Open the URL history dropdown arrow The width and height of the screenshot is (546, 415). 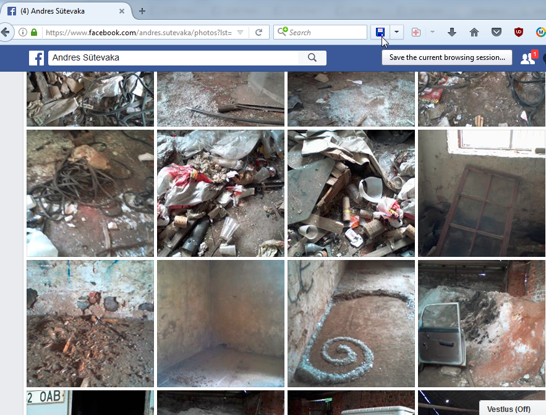240,32
